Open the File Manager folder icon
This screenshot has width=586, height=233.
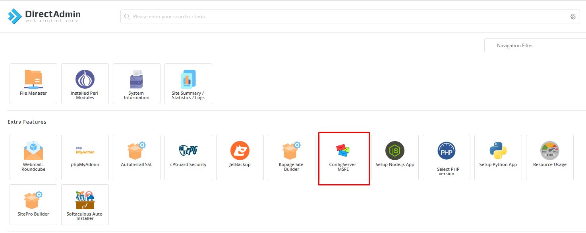tap(33, 79)
